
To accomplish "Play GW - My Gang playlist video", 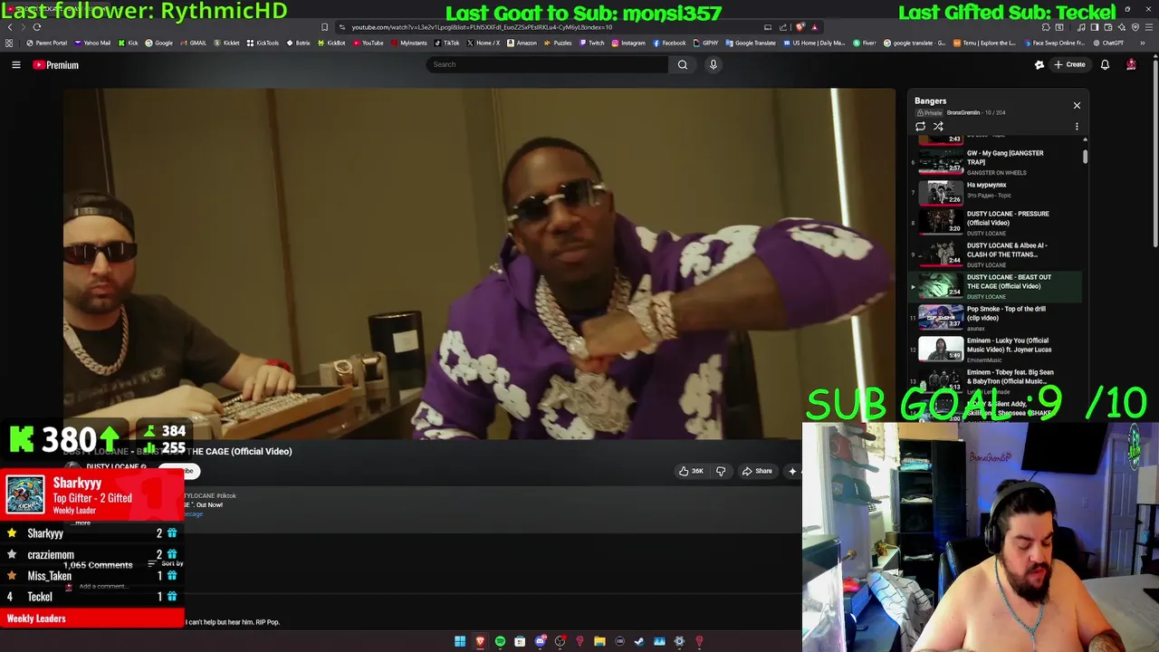I will (x=996, y=162).
